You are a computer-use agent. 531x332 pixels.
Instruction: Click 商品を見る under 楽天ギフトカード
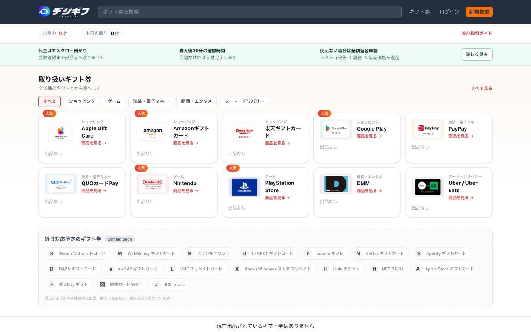[x=278, y=143]
